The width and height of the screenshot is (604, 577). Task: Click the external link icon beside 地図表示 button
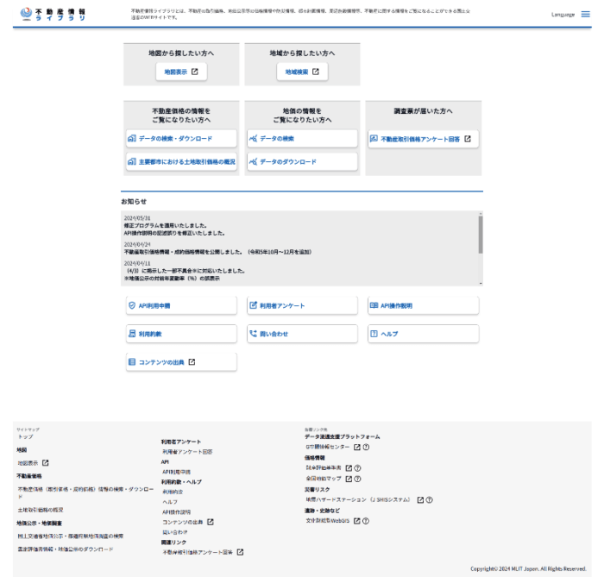pyautogui.click(x=194, y=72)
